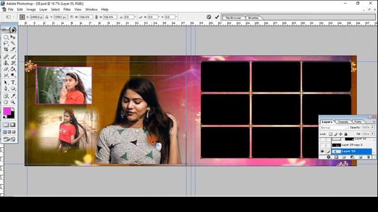
Task: Select the Elliptical Marquee tool
Action: (6, 37)
